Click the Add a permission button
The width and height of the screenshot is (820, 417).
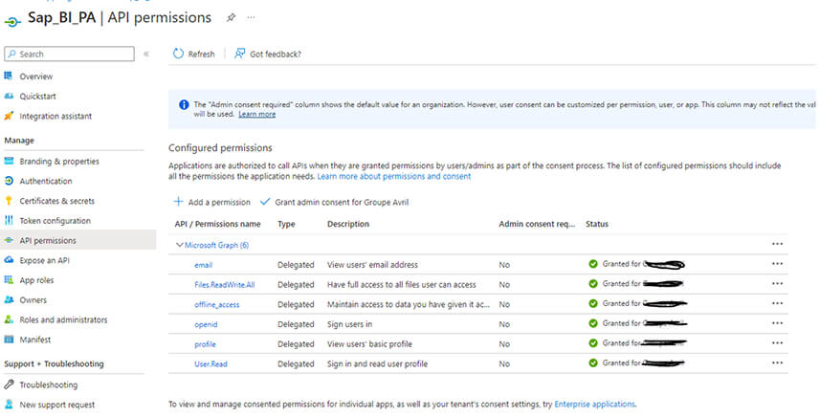211,202
